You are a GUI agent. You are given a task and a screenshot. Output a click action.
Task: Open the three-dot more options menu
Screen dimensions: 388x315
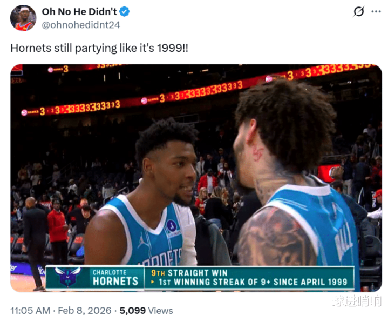click(376, 11)
